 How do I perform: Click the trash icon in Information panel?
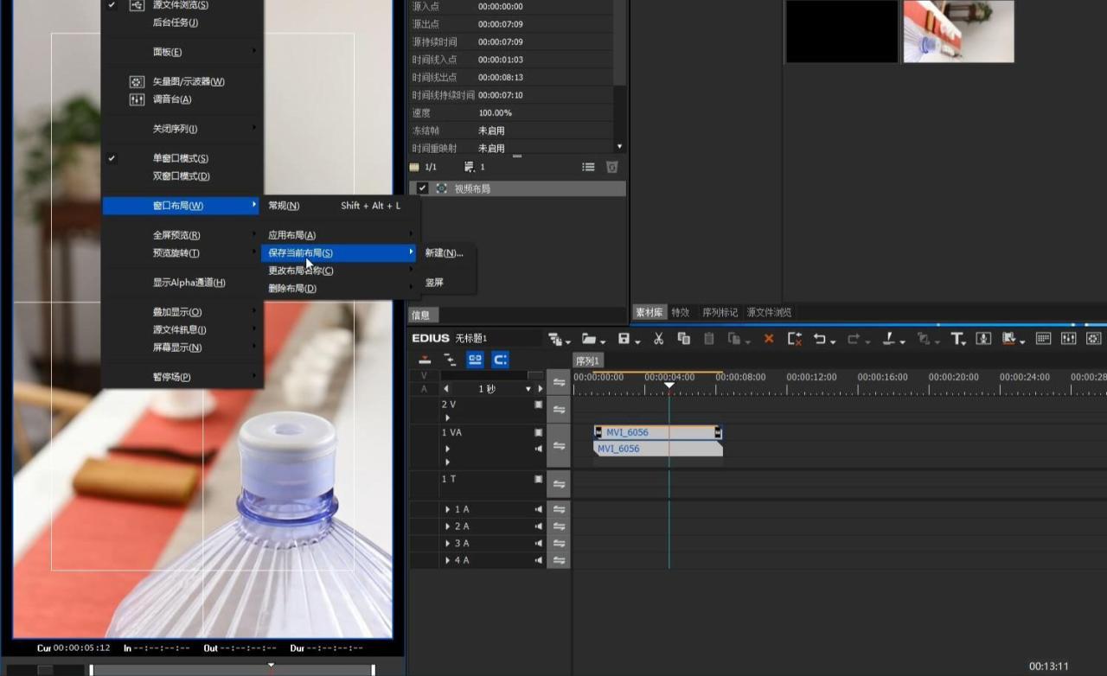click(x=612, y=167)
